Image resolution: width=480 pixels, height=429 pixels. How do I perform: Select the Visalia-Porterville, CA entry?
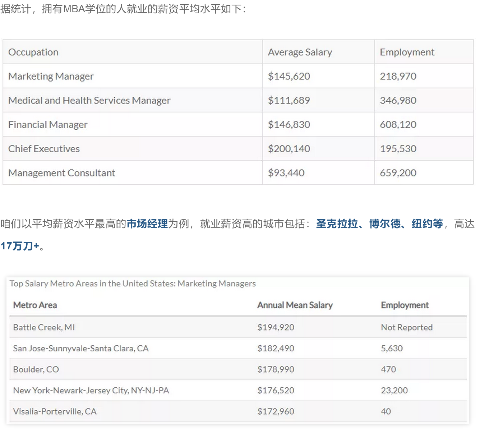(x=55, y=411)
